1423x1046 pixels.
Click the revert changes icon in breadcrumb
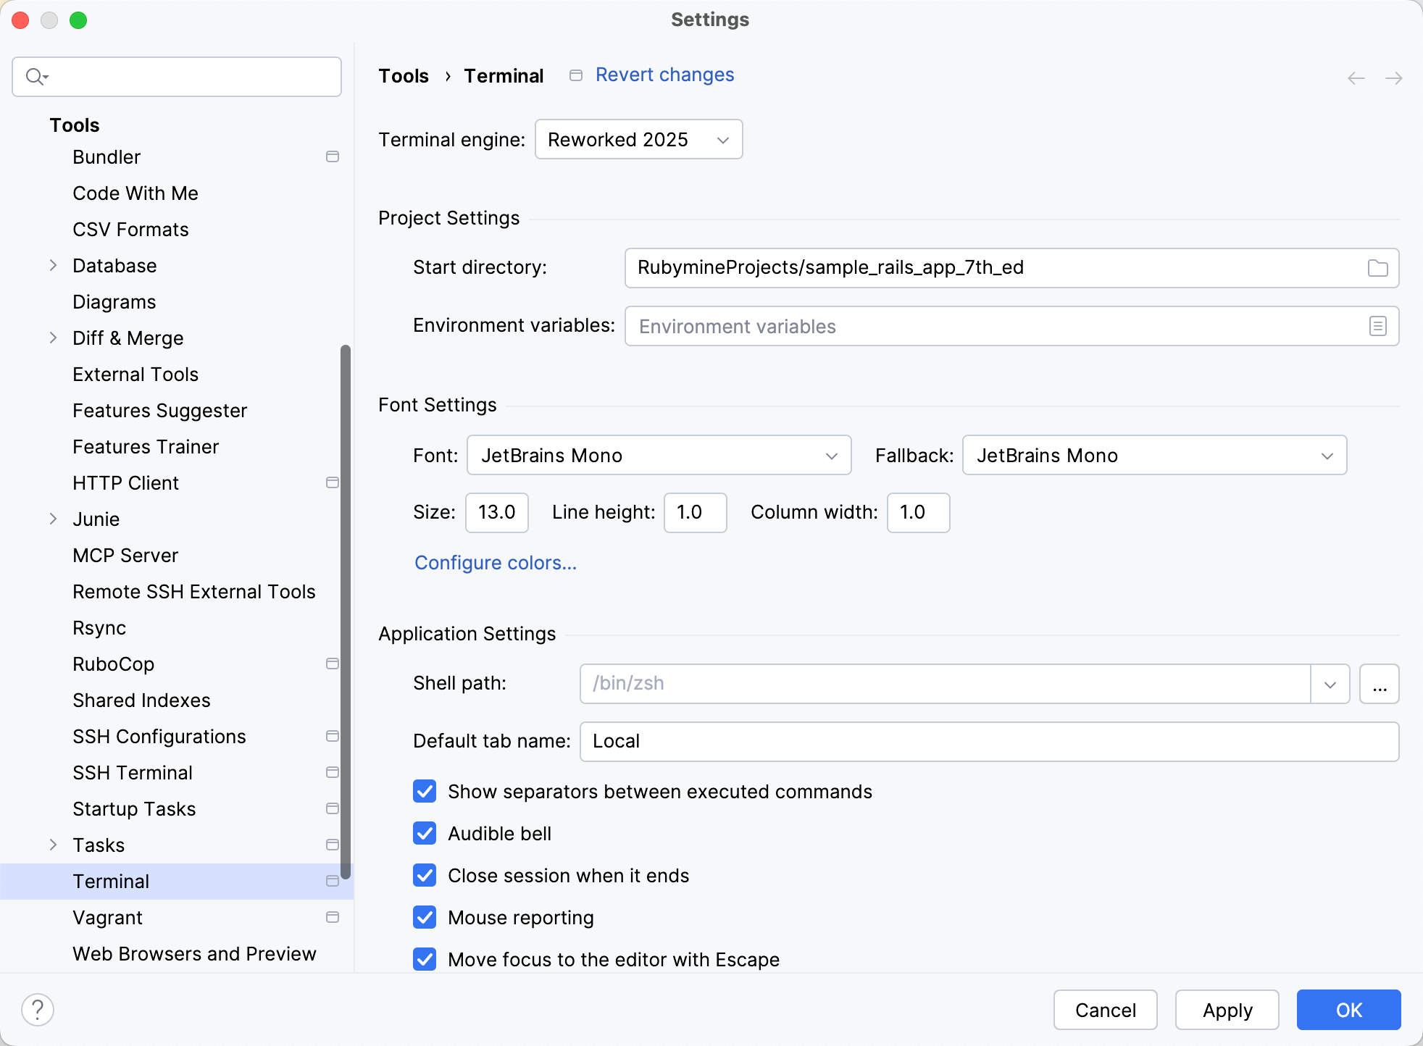(x=576, y=75)
